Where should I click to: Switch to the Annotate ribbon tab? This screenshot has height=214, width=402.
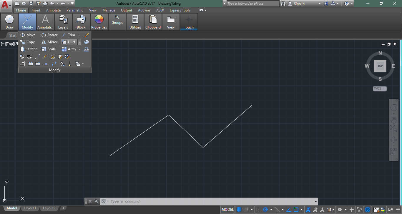tap(53, 10)
